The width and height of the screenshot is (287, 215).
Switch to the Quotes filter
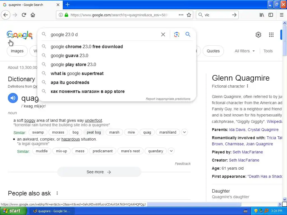click(213, 51)
